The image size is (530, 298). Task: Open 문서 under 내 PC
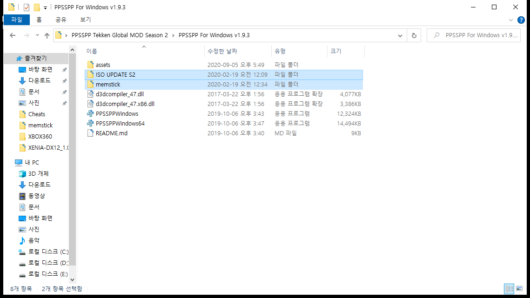(34, 207)
